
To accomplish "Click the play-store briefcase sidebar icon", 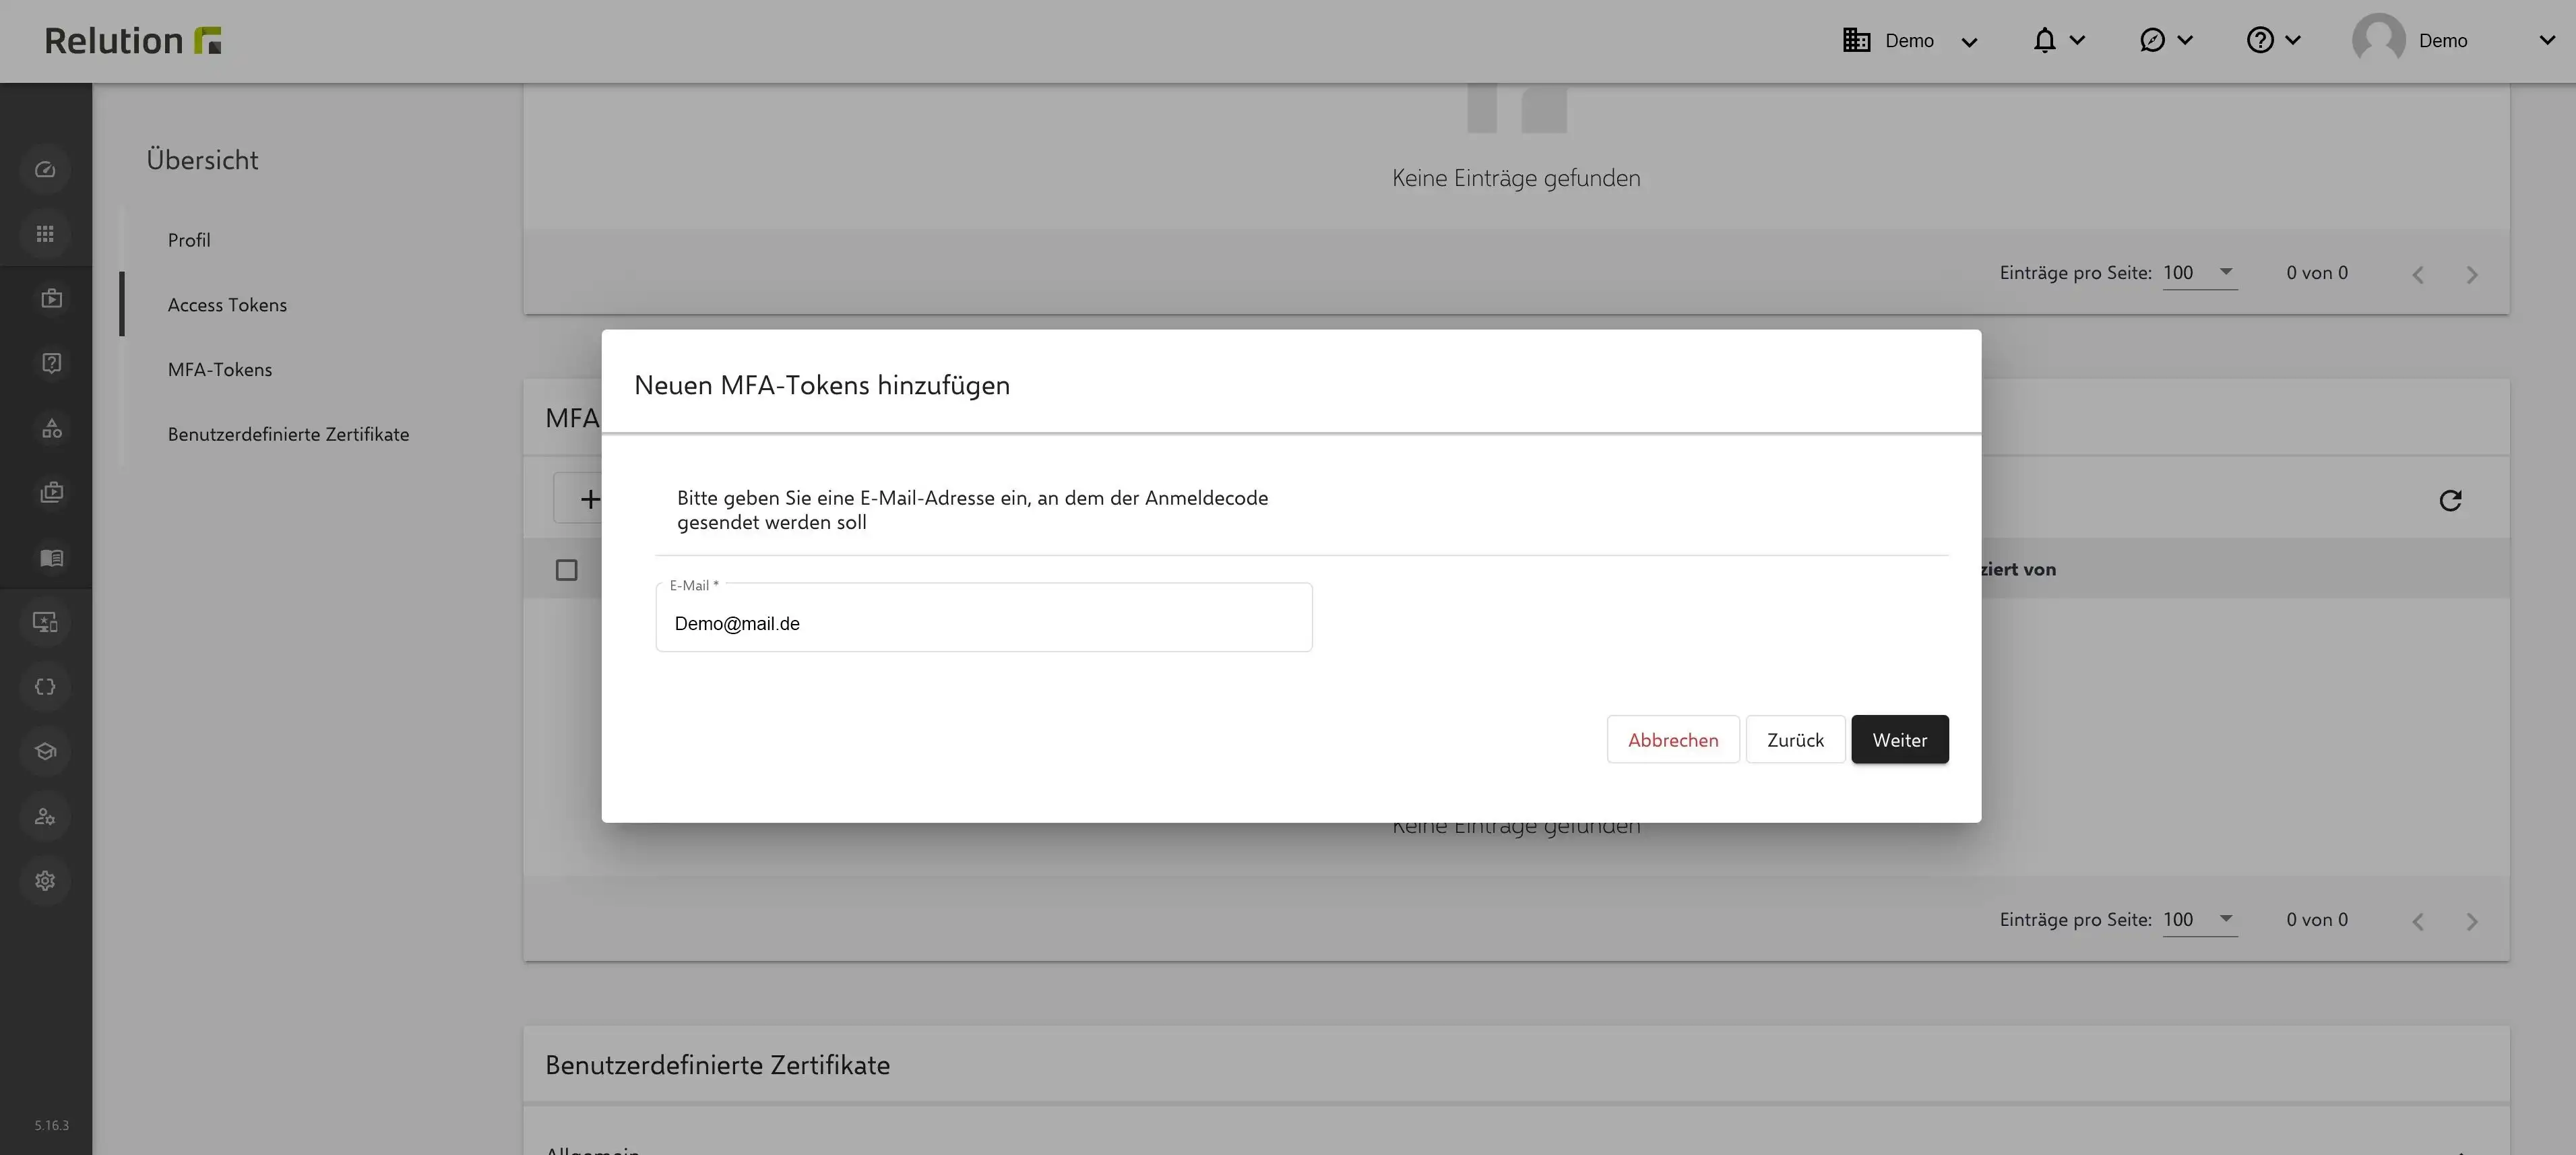I will tap(51, 298).
